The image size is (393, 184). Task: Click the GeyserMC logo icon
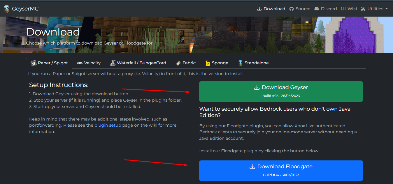[x=7, y=9]
